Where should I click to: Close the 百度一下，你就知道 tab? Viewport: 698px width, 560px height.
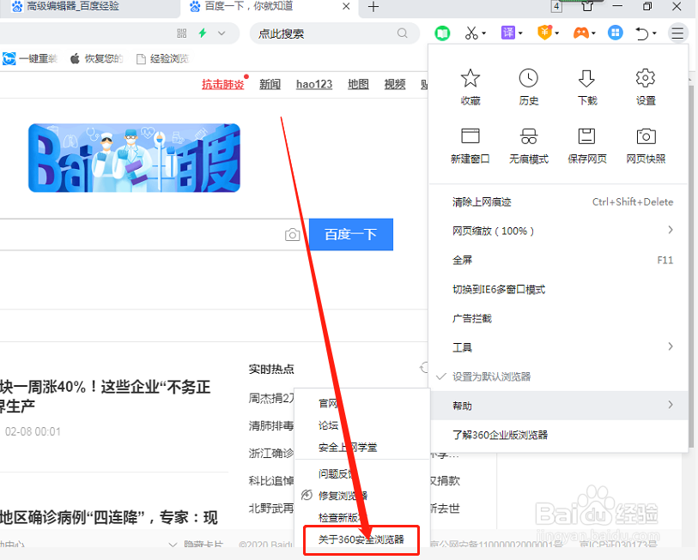click(x=346, y=7)
